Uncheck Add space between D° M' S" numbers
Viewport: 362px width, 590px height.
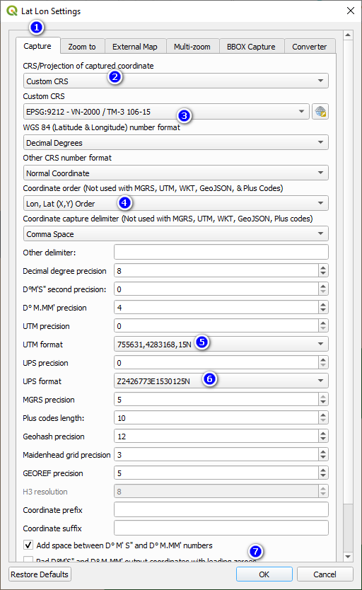28,545
